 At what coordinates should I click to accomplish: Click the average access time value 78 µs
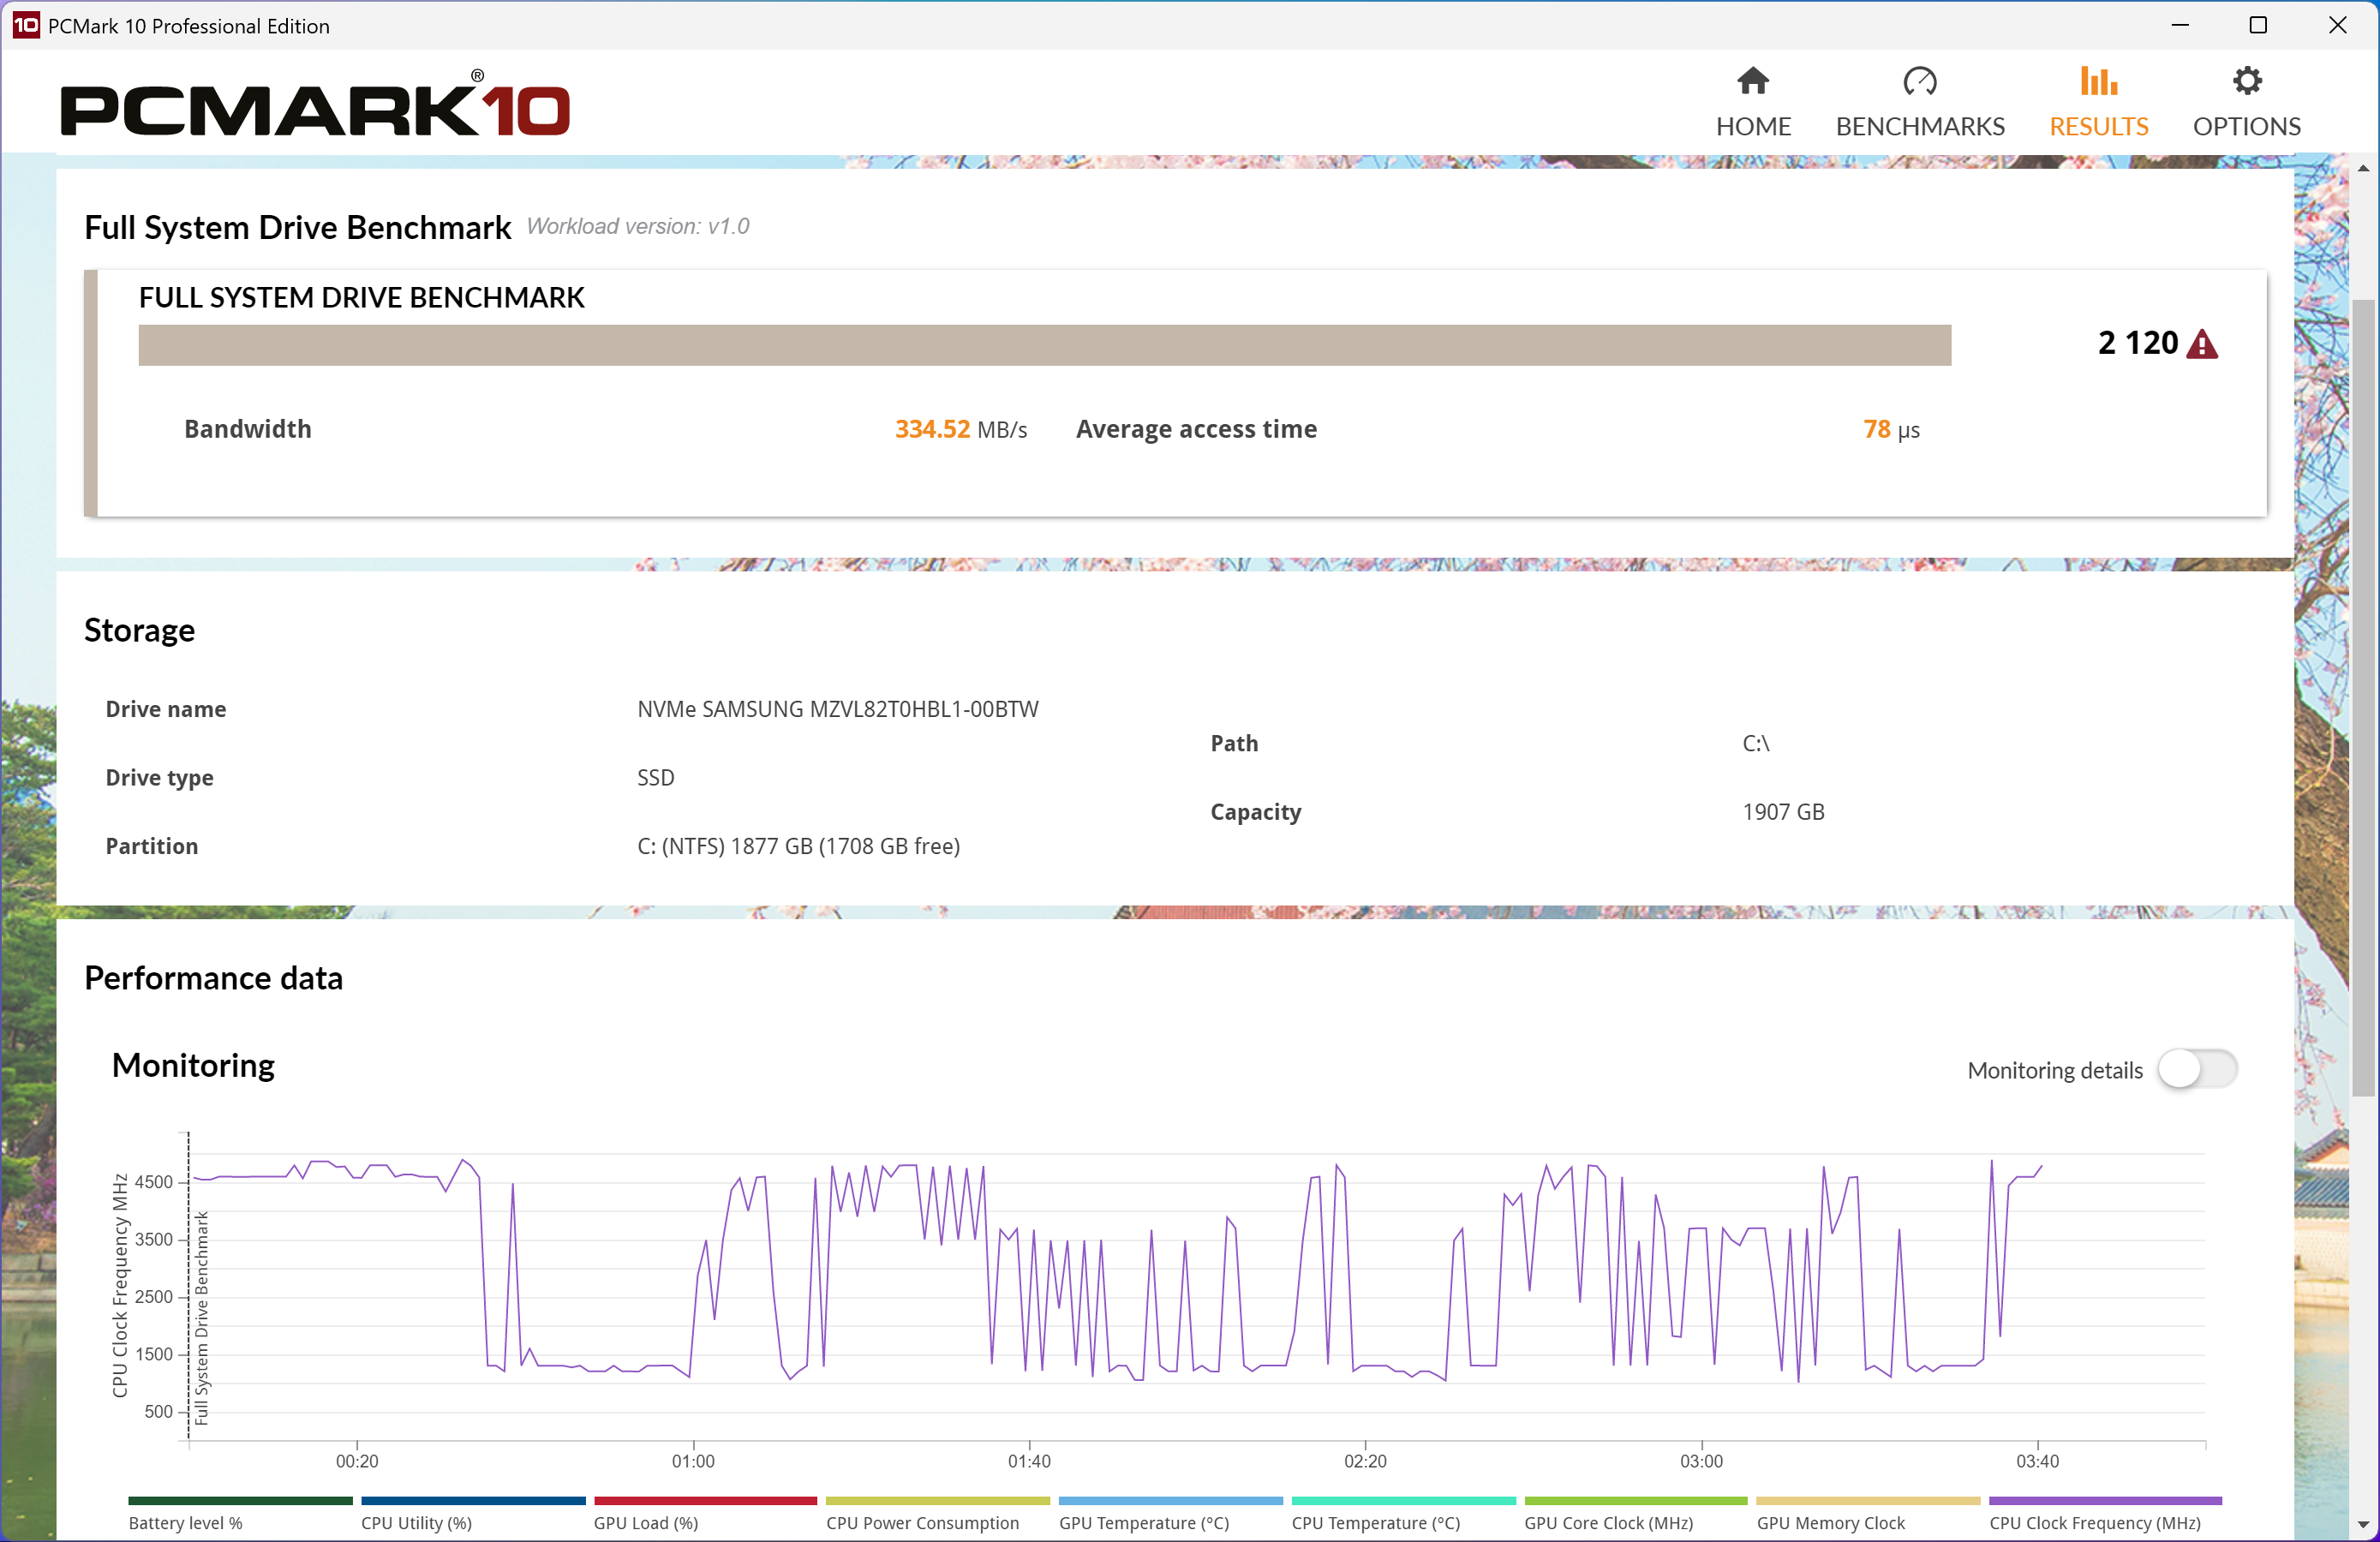point(1891,430)
